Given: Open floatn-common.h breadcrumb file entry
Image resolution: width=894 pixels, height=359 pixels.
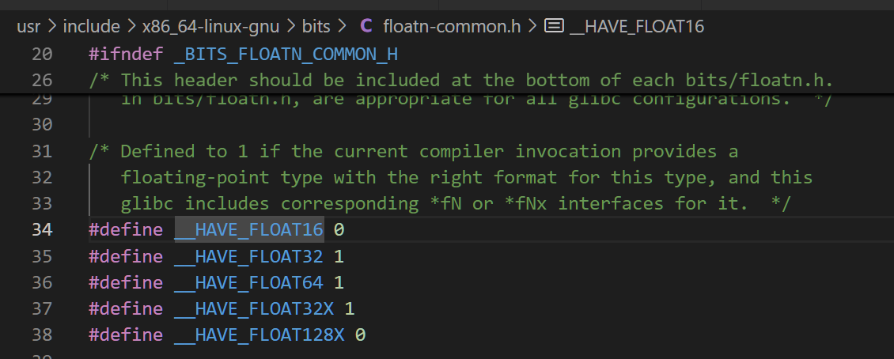Looking at the screenshot, I should (452, 26).
